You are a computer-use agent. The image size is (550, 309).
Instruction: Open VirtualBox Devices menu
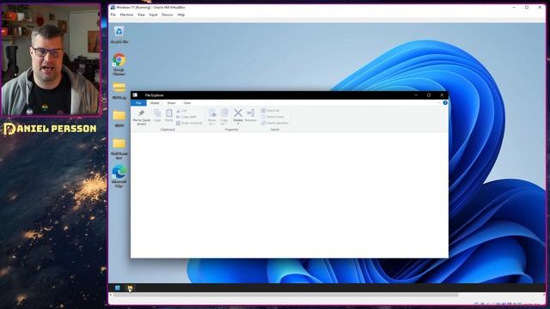tap(168, 15)
